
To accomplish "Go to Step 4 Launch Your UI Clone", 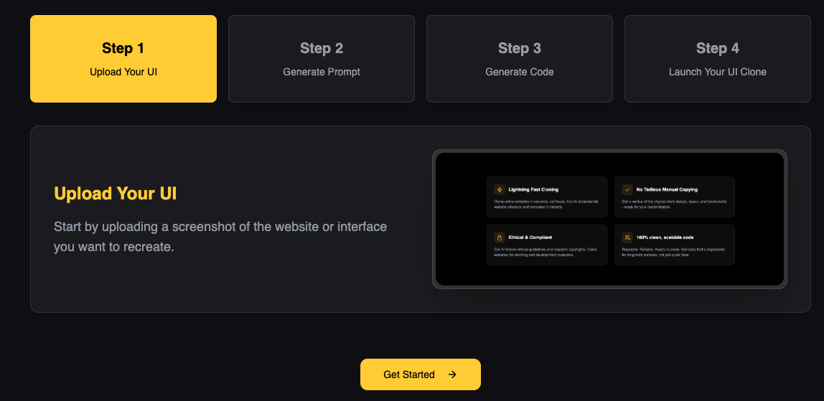I will [x=718, y=59].
